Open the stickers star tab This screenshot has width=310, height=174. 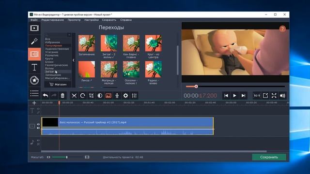(x=34, y=80)
